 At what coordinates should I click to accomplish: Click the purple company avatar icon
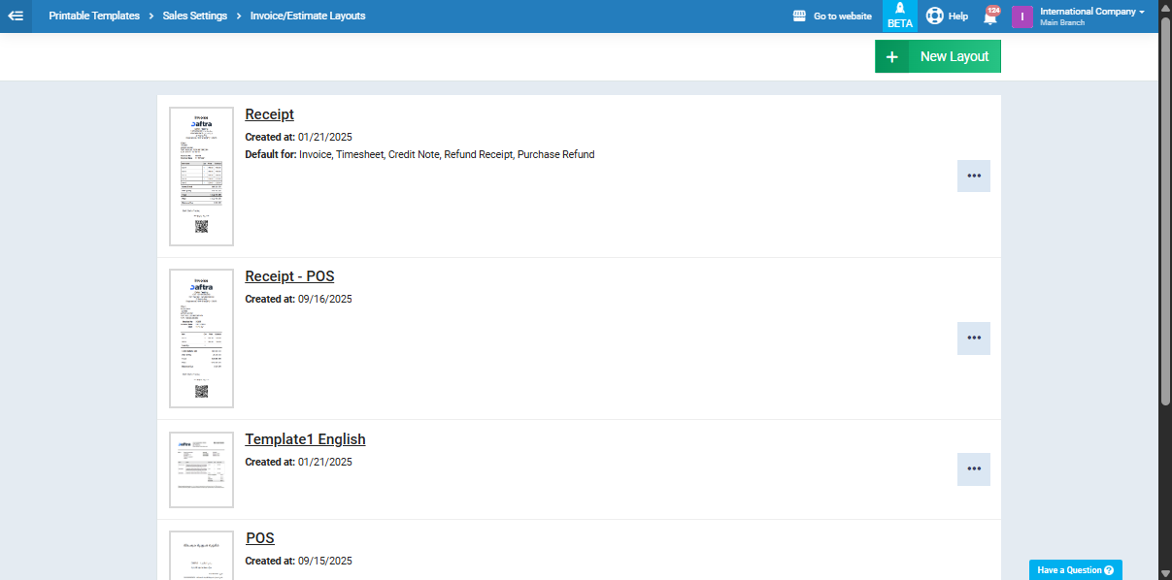[x=1021, y=16]
